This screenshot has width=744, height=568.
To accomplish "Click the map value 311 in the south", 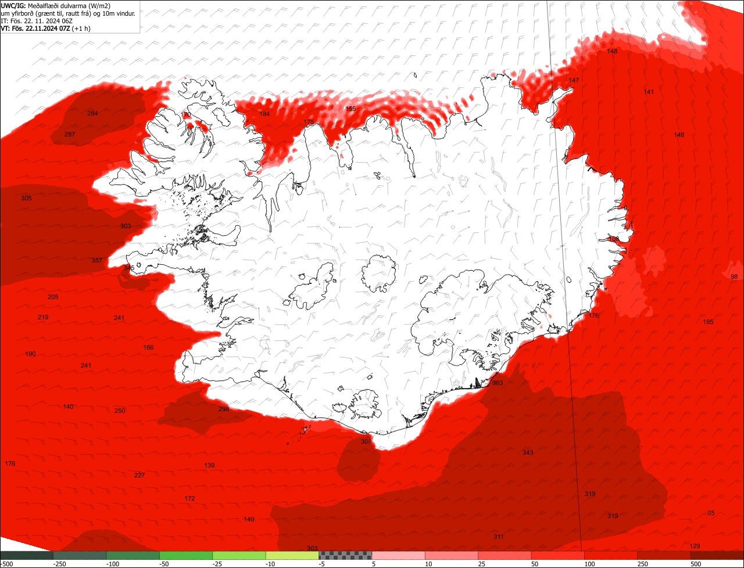I will click(x=499, y=537).
